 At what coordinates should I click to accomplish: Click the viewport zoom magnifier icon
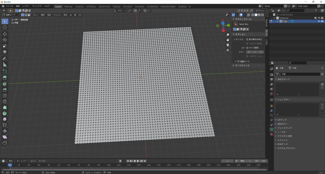(x=228, y=35)
